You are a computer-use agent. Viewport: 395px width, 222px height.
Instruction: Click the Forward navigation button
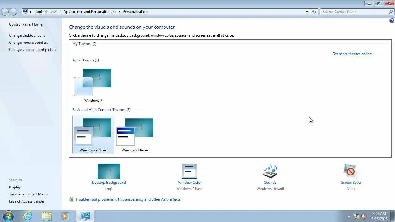(x=13, y=12)
